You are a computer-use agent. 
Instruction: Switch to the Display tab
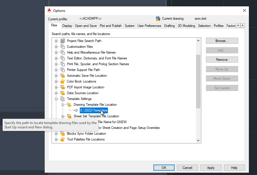(x=67, y=25)
